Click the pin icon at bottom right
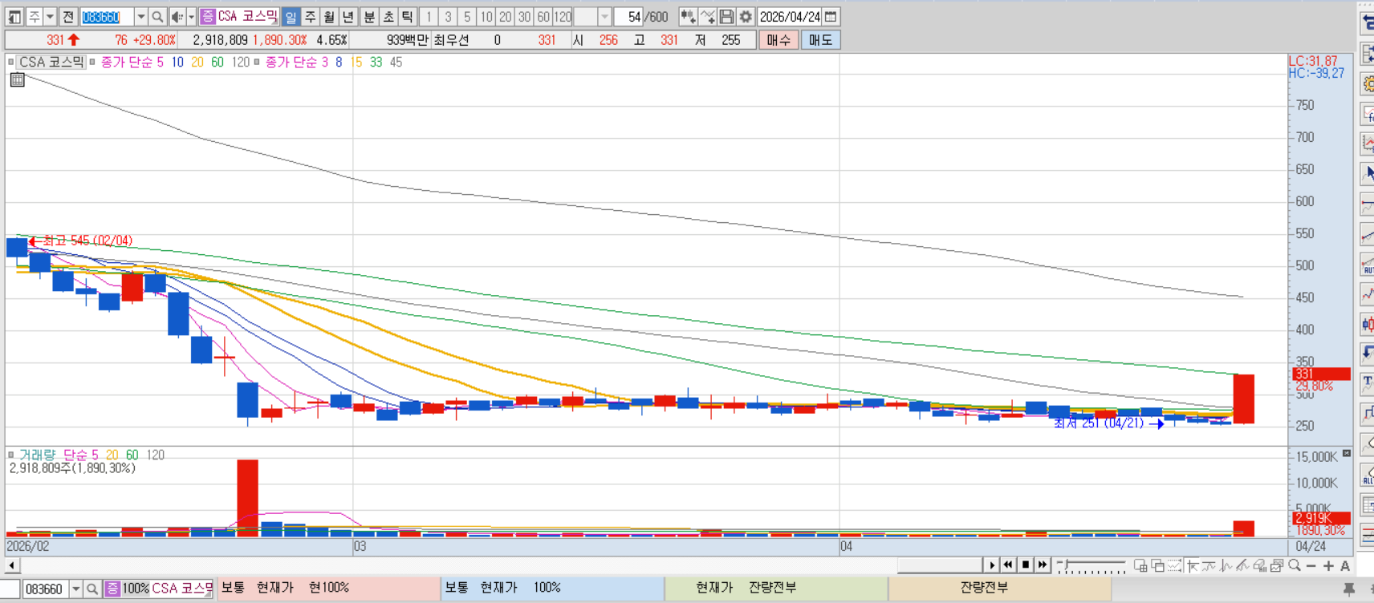The height and width of the screenshot is (603, 1374). pyautogui.click(x=1349, y=589)
